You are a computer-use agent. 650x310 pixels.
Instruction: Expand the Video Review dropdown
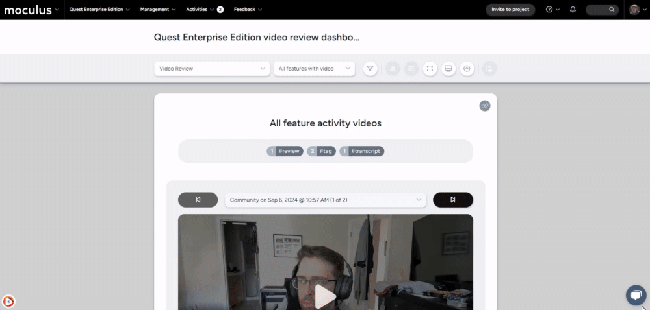[x=212, y=68]
